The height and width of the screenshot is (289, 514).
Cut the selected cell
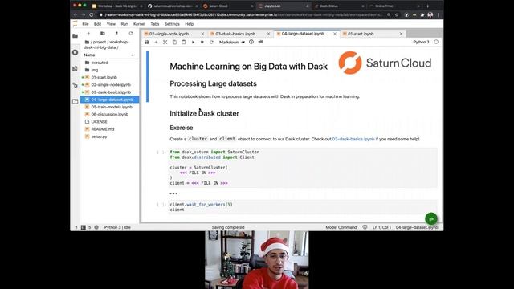[165, 43]
